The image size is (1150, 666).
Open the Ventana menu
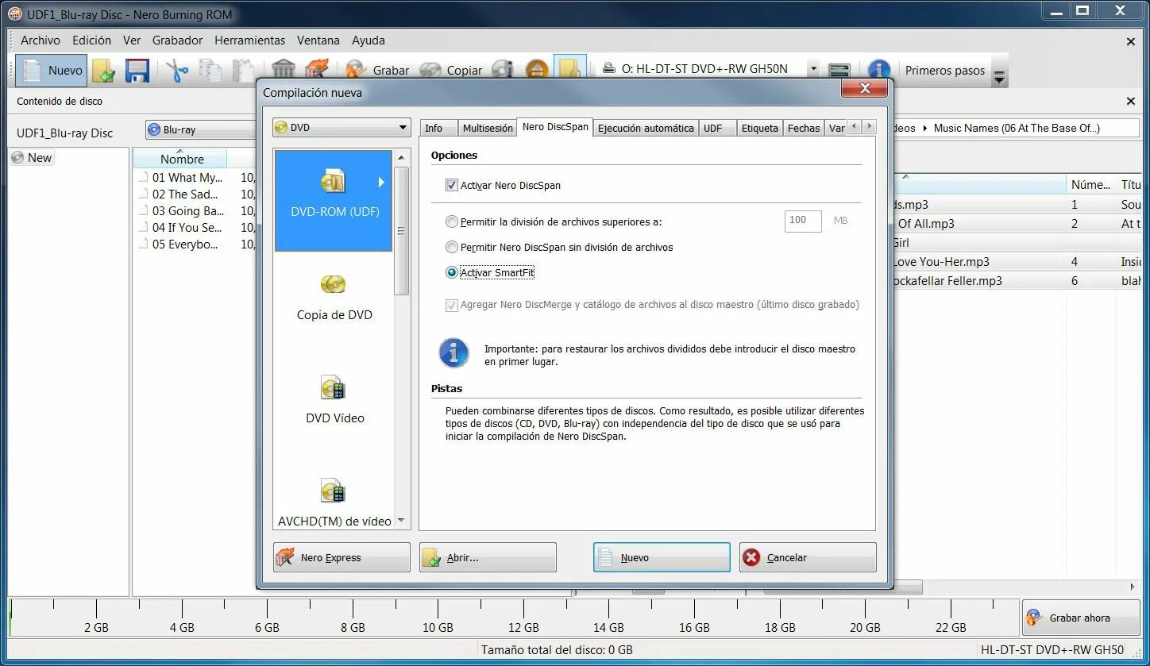tap(318, 40)
